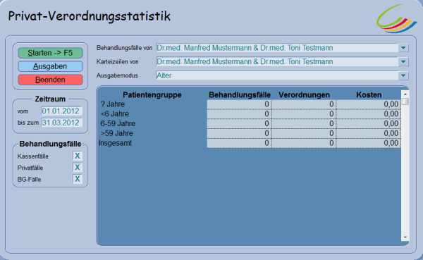Click Verordnungen cell in '>59 Jahre' row
This screenshot has width=423, height=260.
(304, 133)
